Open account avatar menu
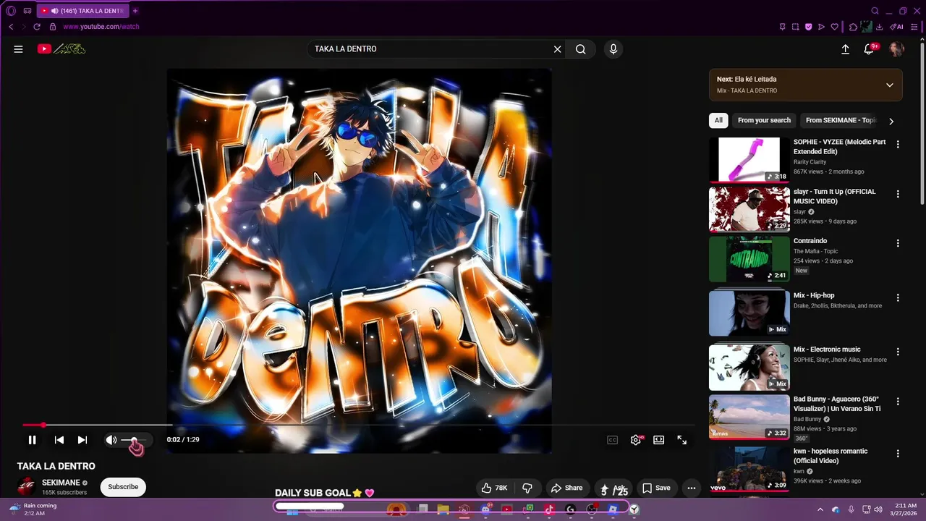This screenshot has width=926, height=521. coord(896,49)
